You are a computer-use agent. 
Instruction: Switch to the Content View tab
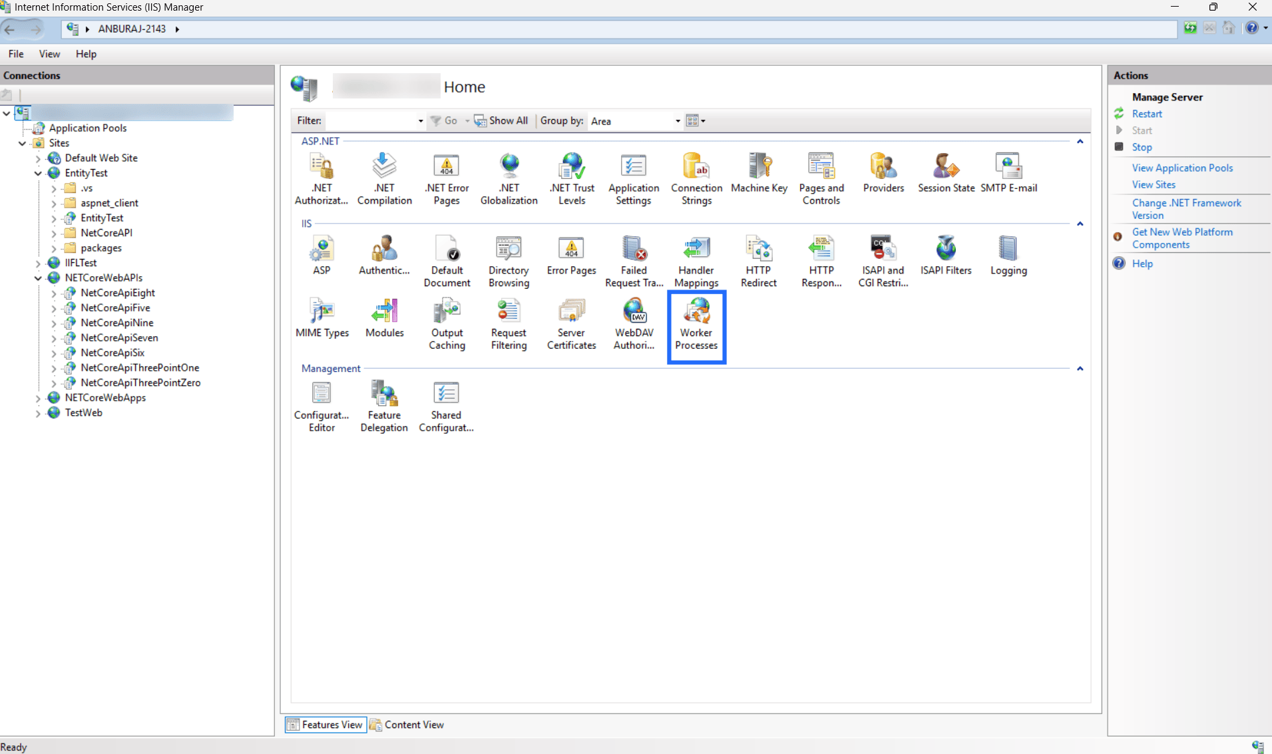click(407, 725)
